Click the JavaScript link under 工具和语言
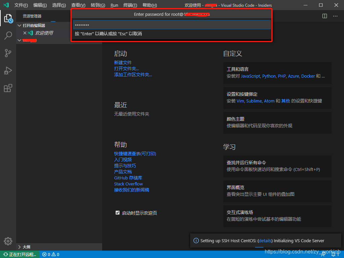This screenshot has height=258, width=344. 250,76
